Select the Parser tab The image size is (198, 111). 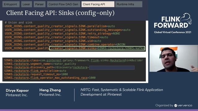pyautogui.click(x=40, y=4)
